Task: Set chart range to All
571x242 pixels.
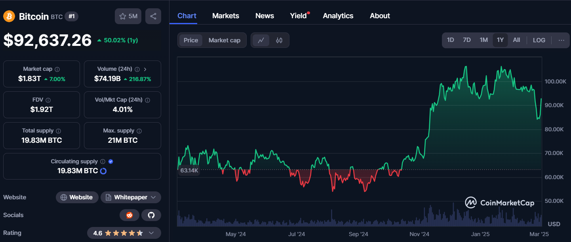Action: point(517,40)
